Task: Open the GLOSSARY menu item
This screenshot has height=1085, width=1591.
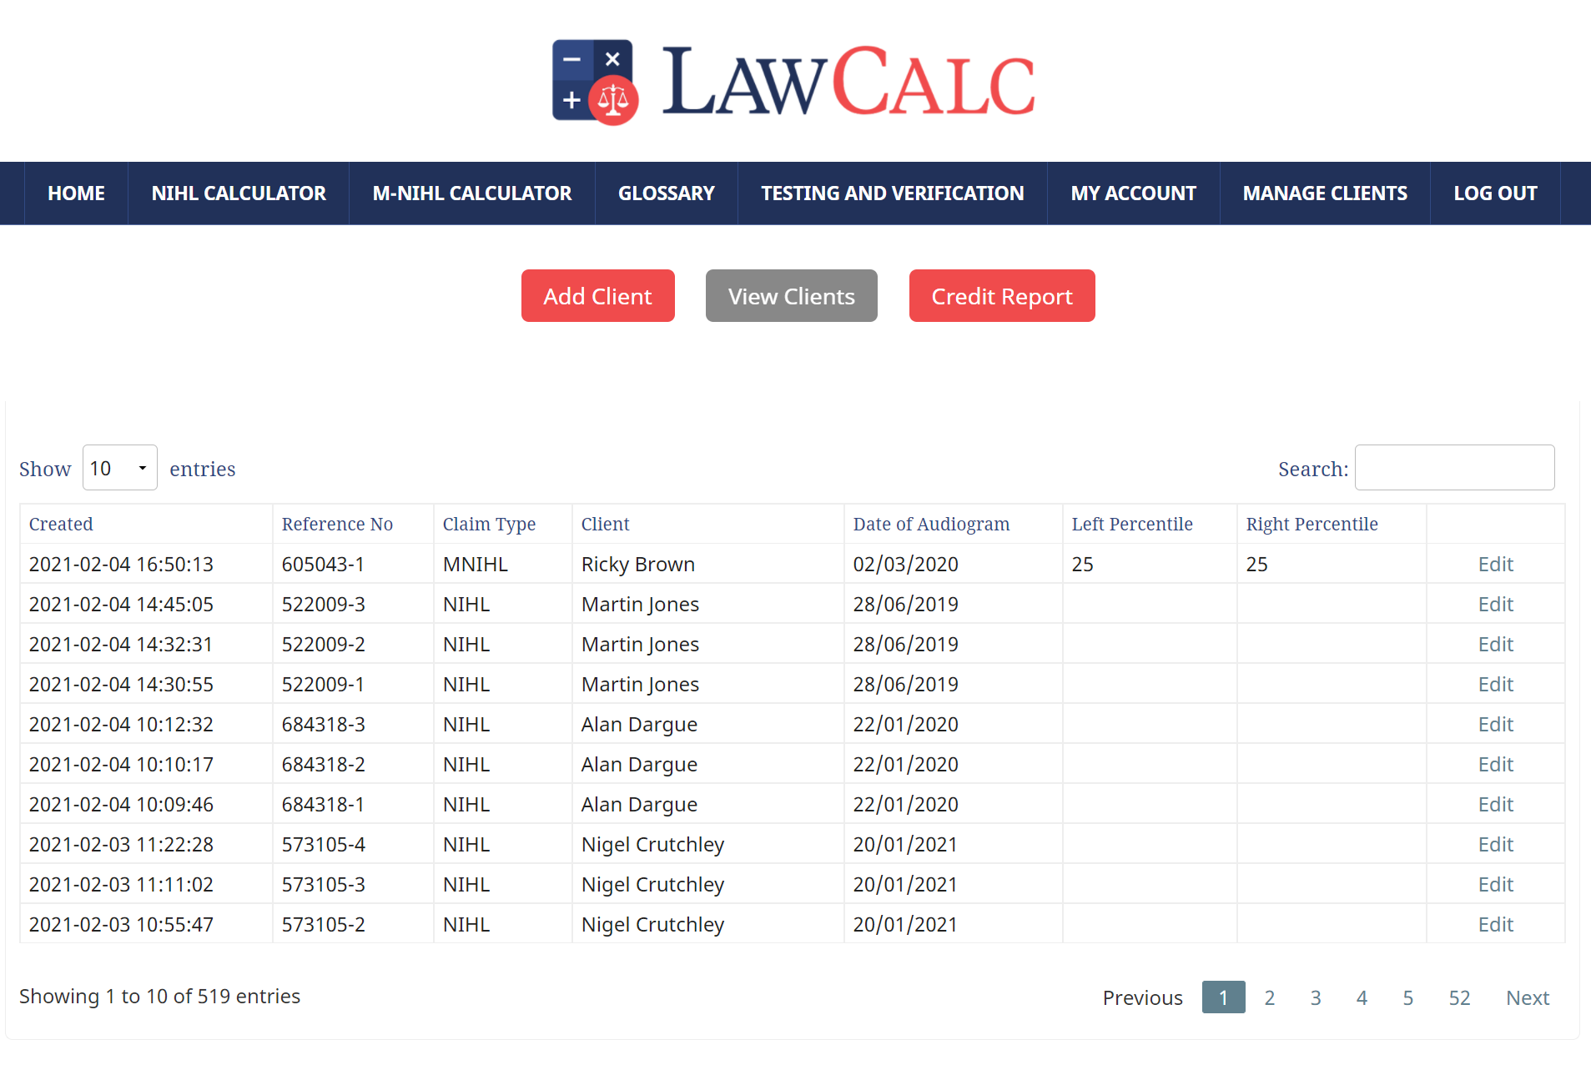Action: click(667, 193)
